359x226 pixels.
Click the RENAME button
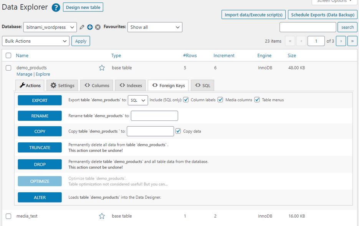point(40,116)
